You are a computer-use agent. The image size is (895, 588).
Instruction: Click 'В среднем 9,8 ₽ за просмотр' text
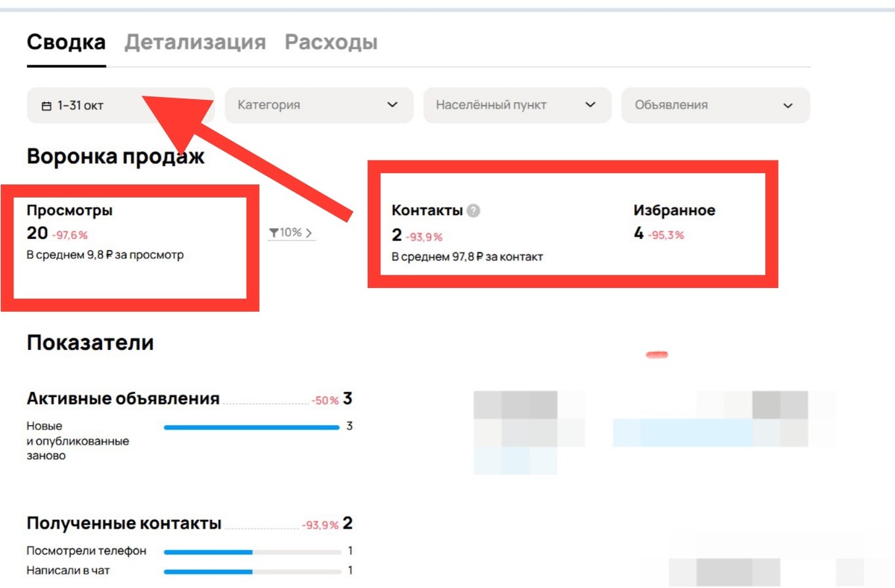pos(105,255)
